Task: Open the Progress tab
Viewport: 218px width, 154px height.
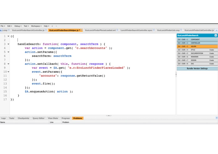Action: (x=66, y=118)
